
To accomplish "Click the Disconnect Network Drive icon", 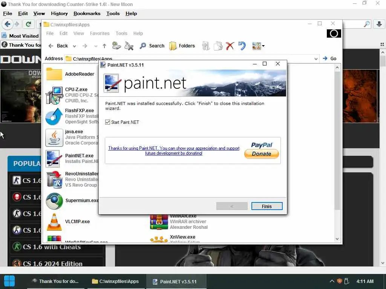I will tap(129, 46).
